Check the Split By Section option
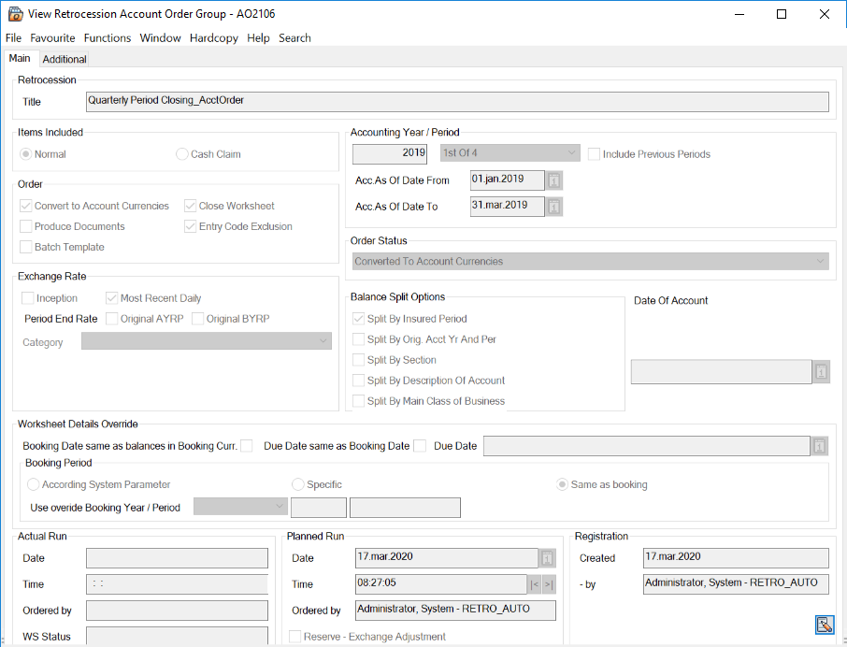 pos(359,360)
